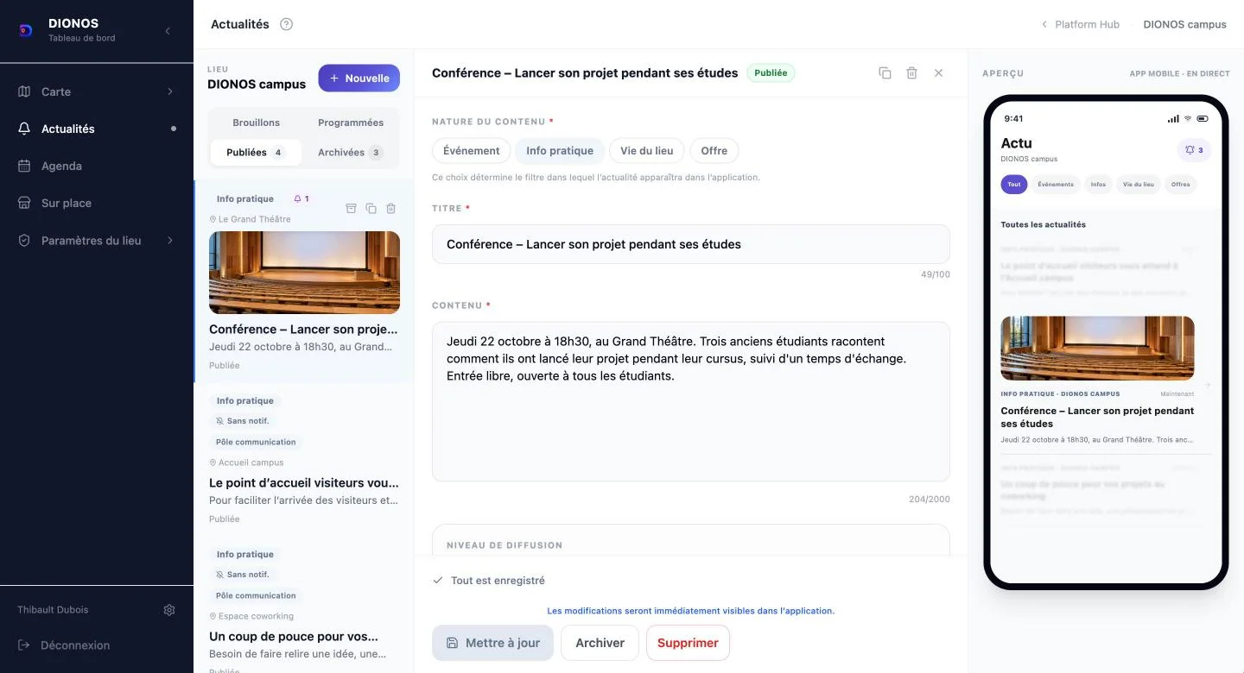Collapse the sidebar using the DIONOS chevron
The width and height of the screenshot is (1244, 673).
(x=168, y=30)
